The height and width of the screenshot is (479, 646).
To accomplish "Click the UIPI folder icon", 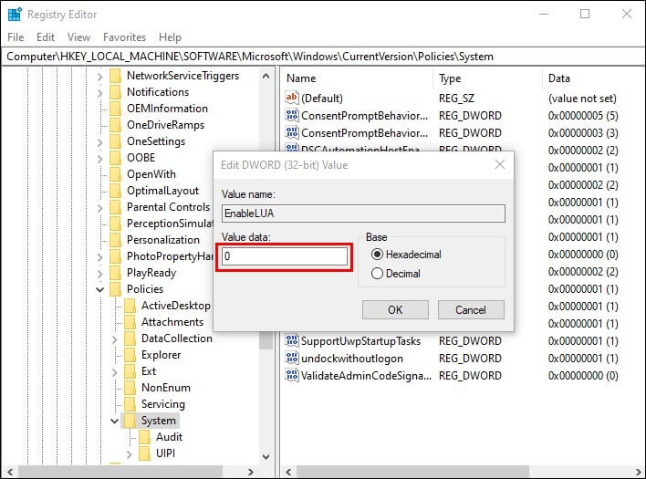I will 144,453.
